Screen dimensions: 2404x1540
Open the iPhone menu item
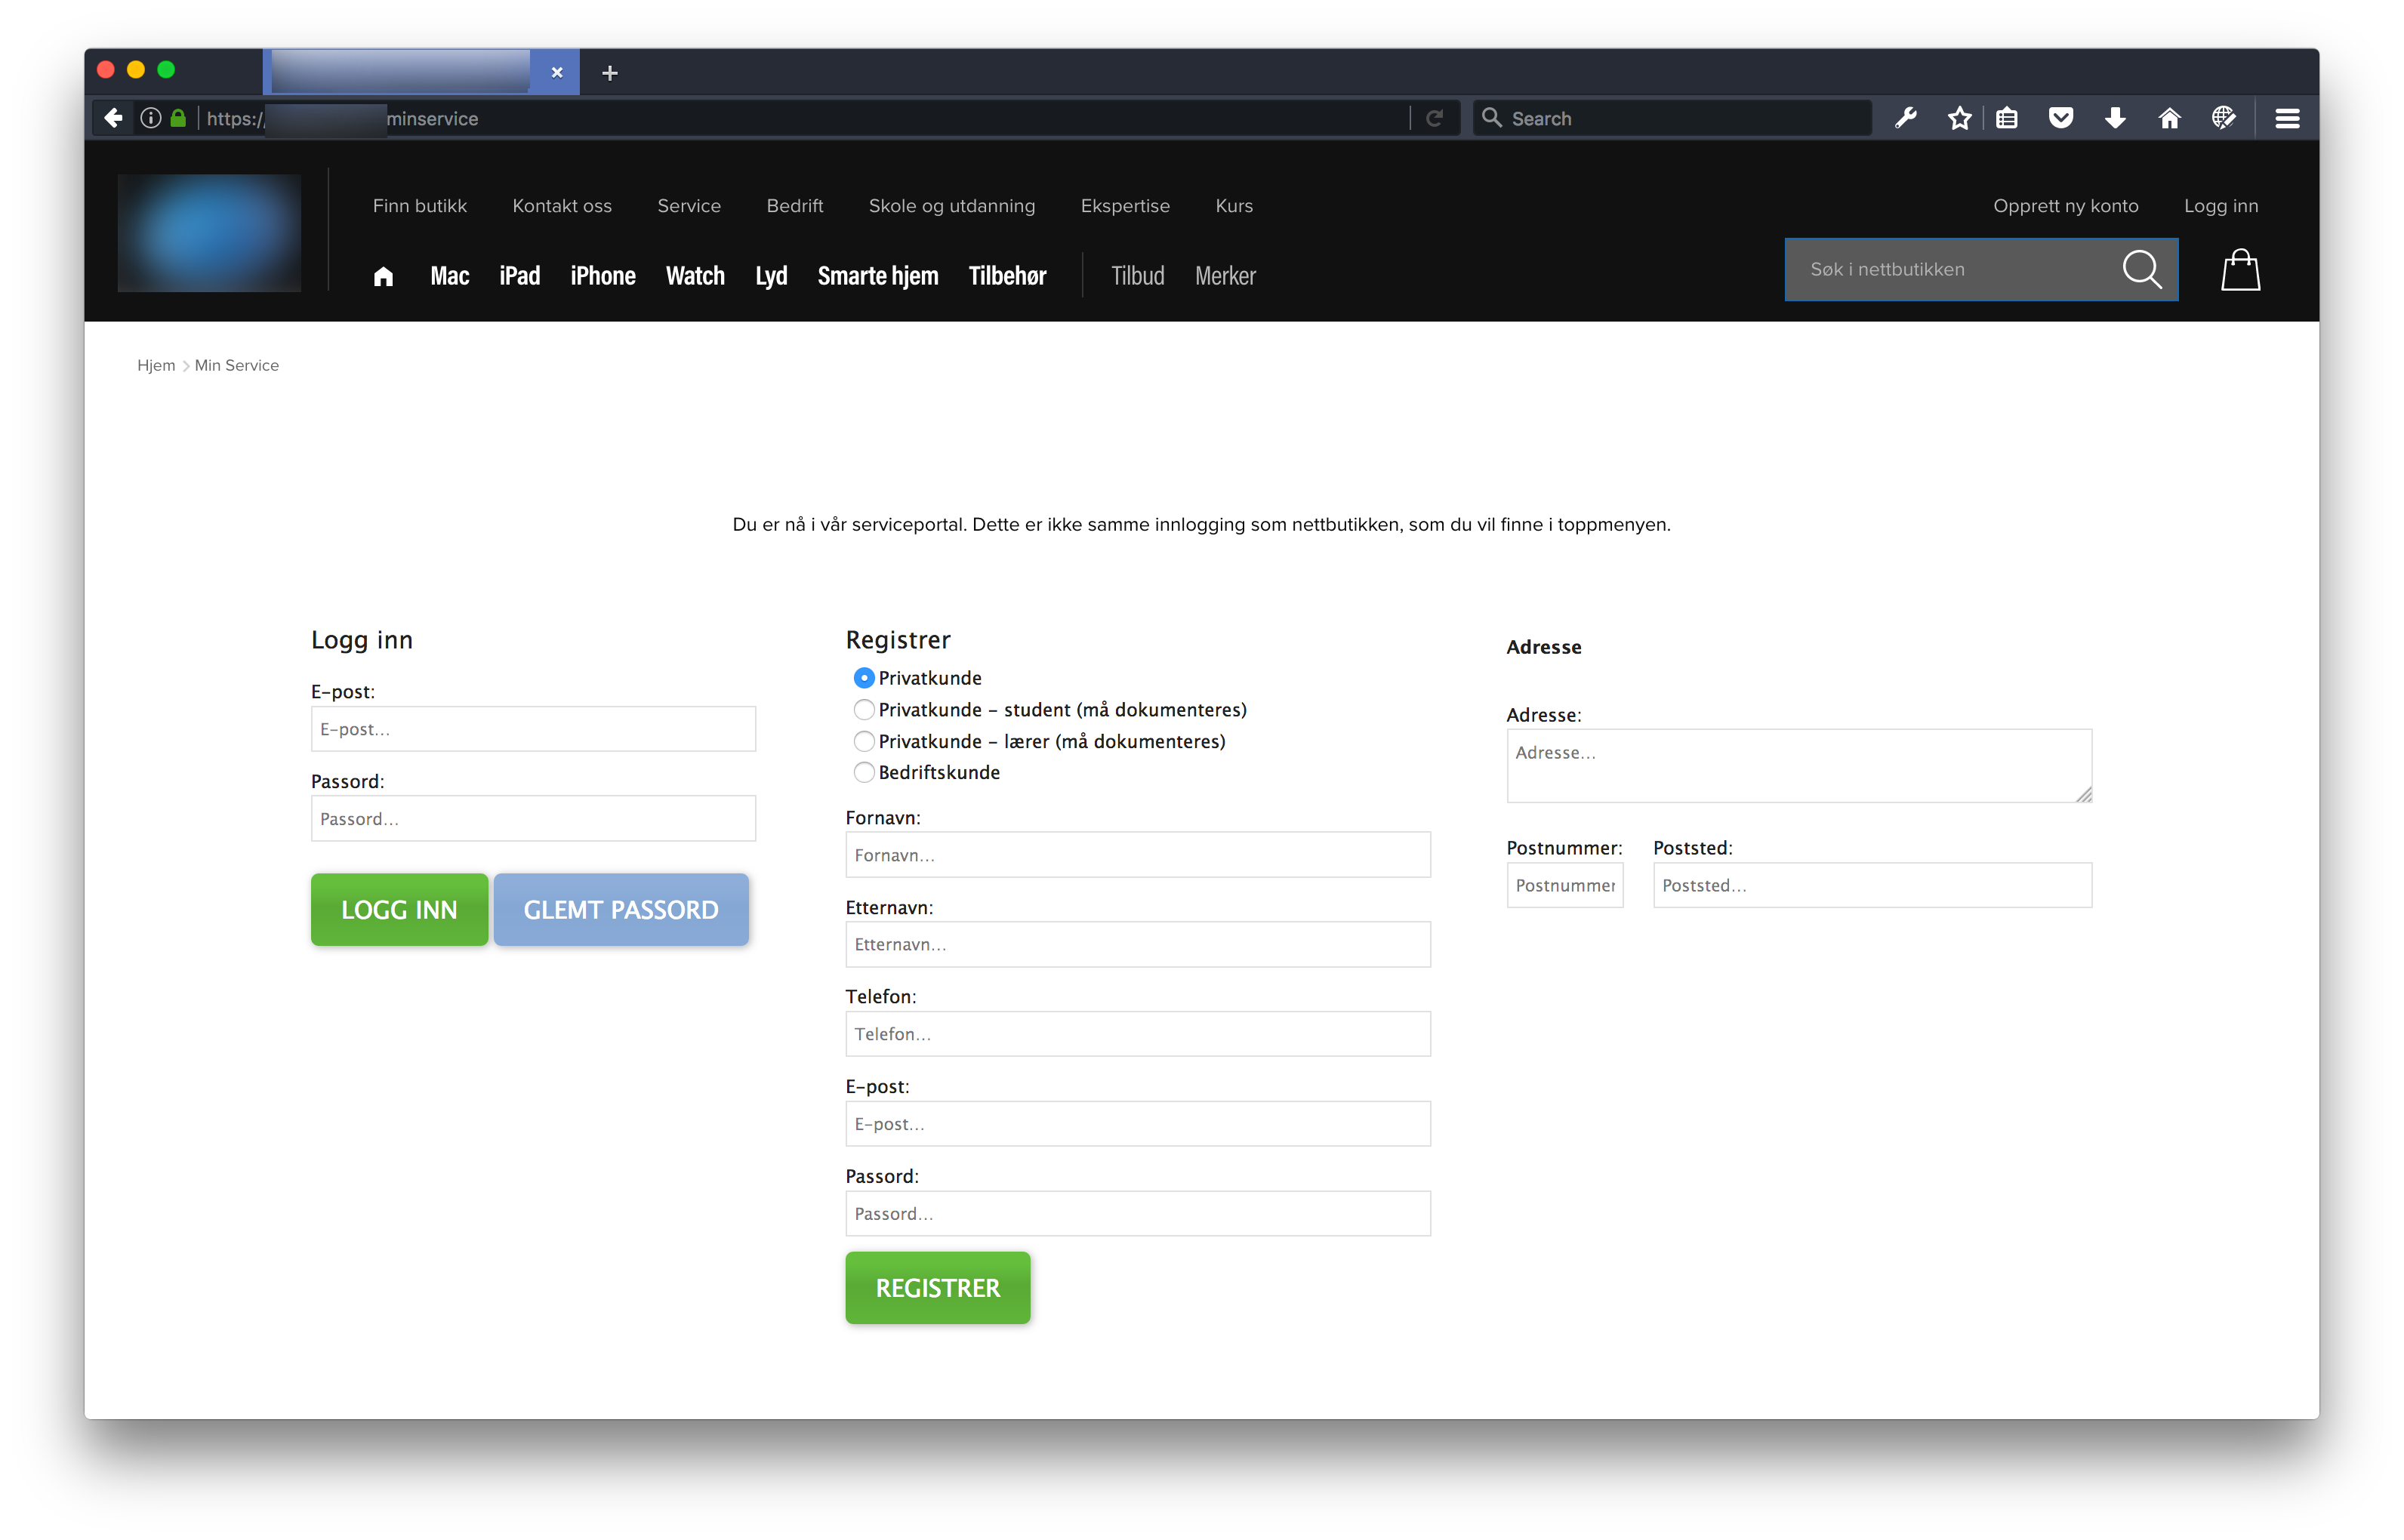pos(602,276)
